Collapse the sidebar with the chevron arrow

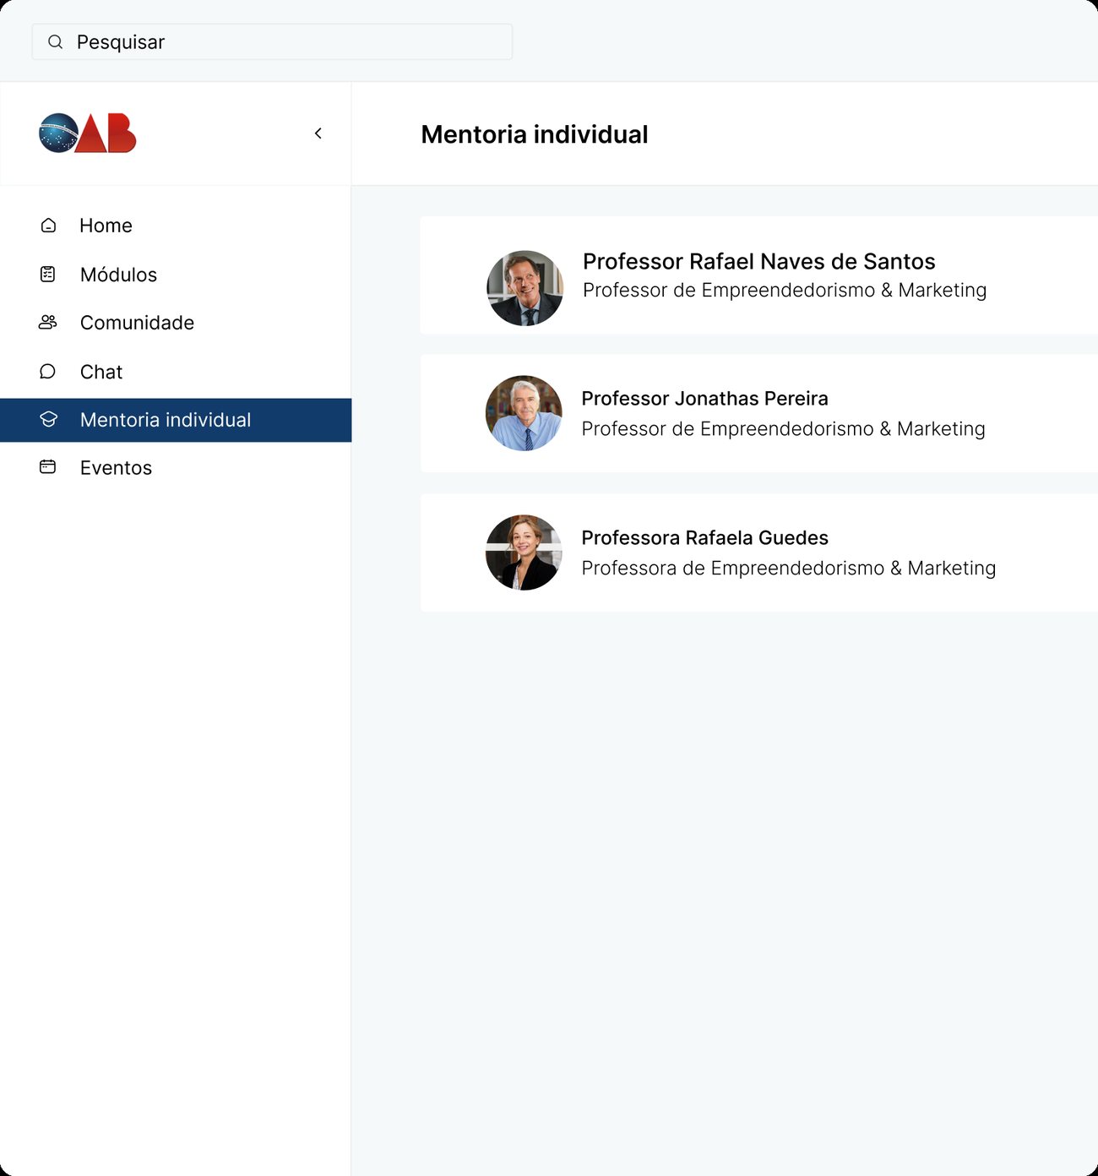tap(318, 133)
